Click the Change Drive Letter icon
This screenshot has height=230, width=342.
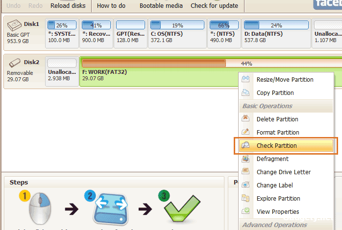tap(246, 172)
